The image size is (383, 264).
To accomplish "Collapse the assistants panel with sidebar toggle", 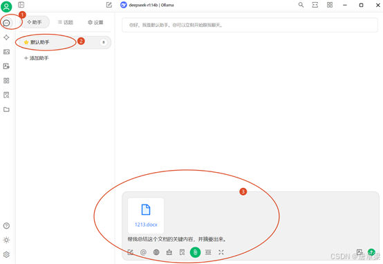I will pyautogui.click(x=21, y=5).
